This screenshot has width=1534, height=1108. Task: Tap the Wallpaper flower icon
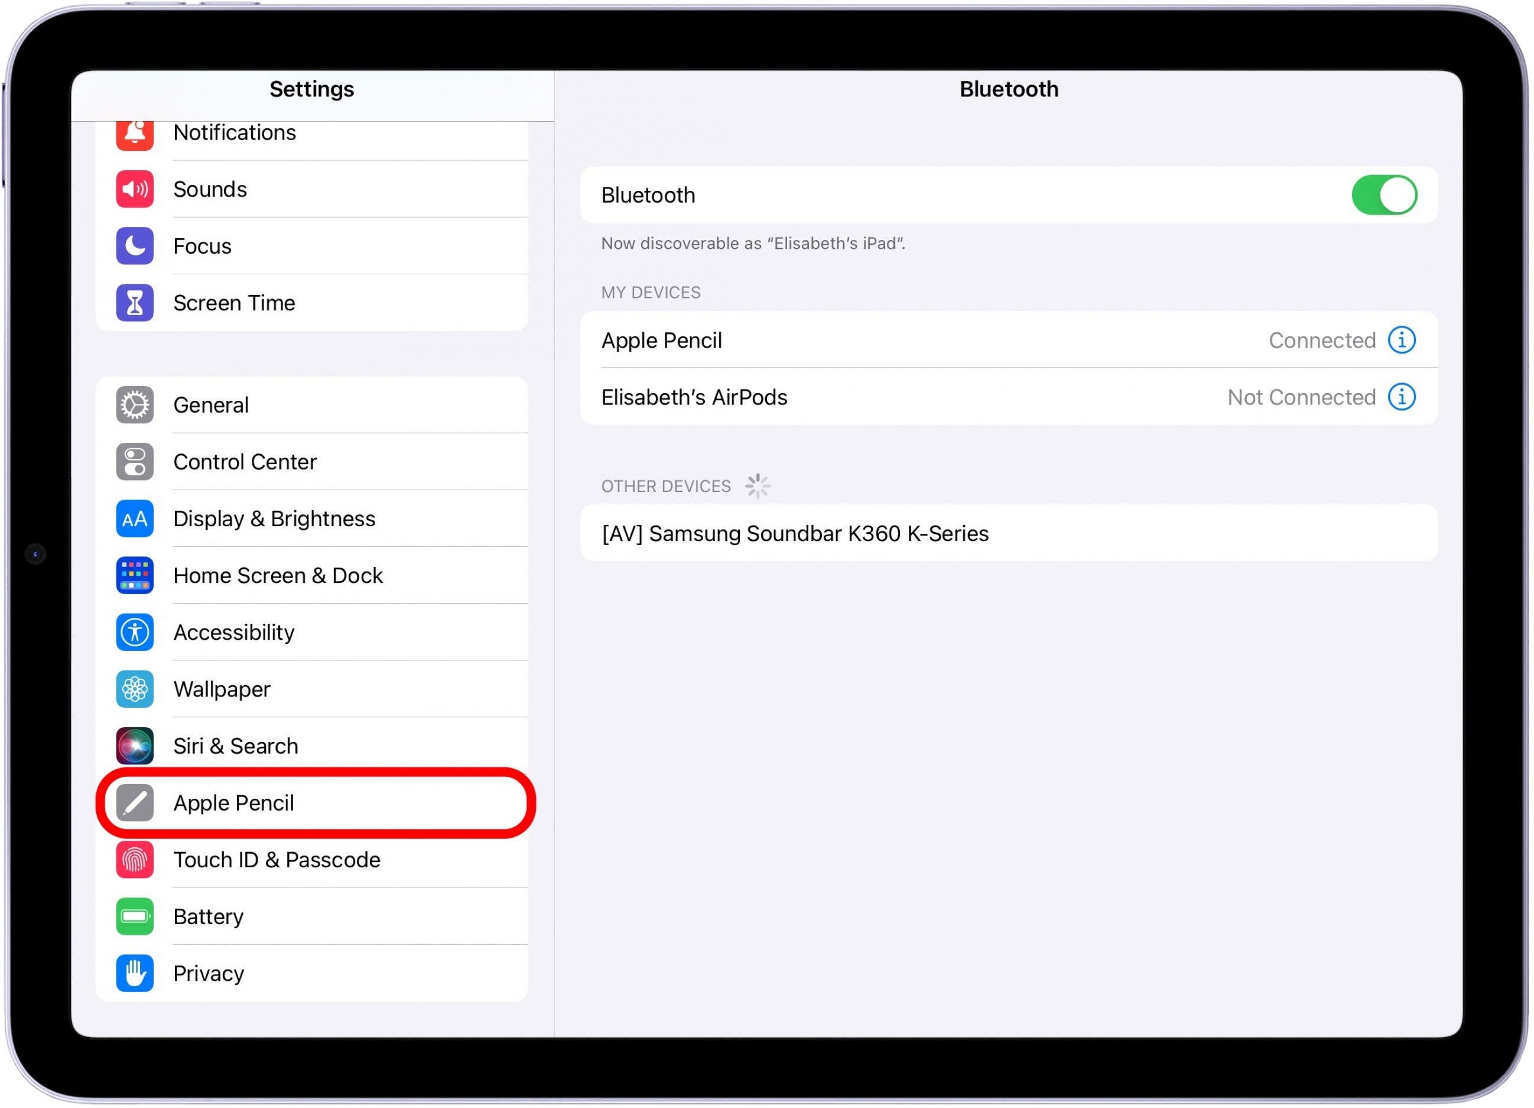pyautogui.click(x=135, y=689)
